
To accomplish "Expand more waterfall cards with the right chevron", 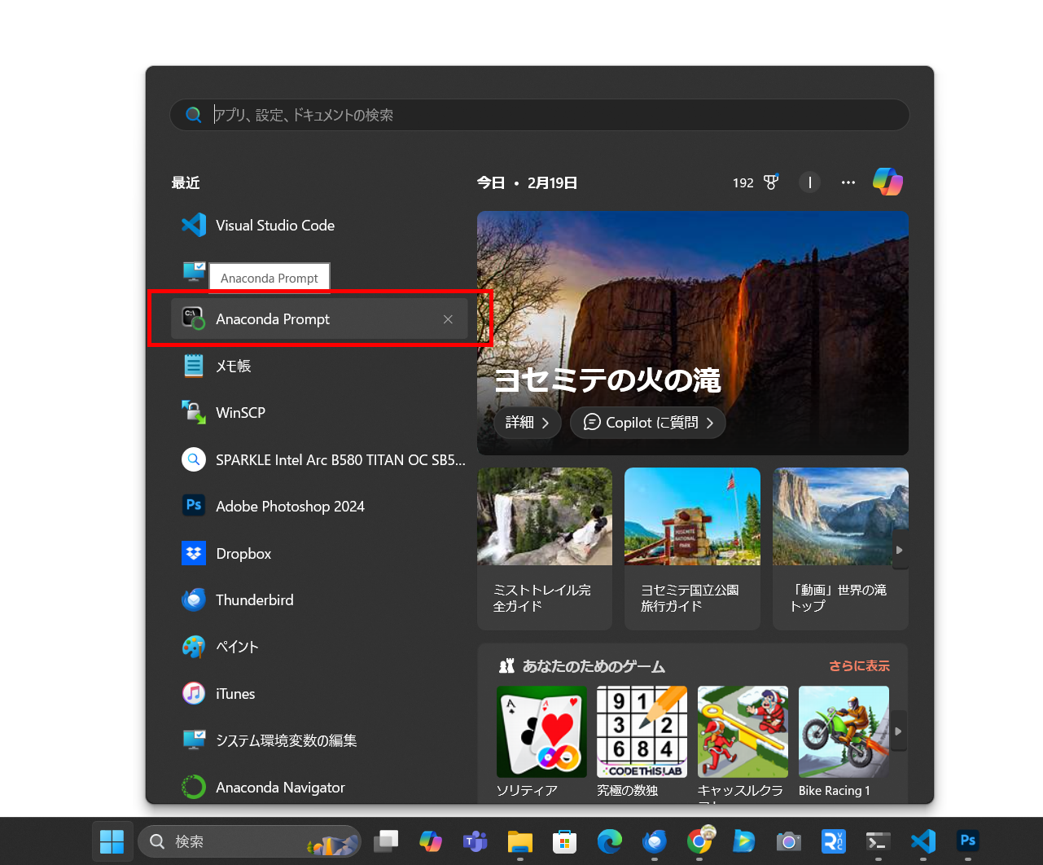I will pos(900,550).
